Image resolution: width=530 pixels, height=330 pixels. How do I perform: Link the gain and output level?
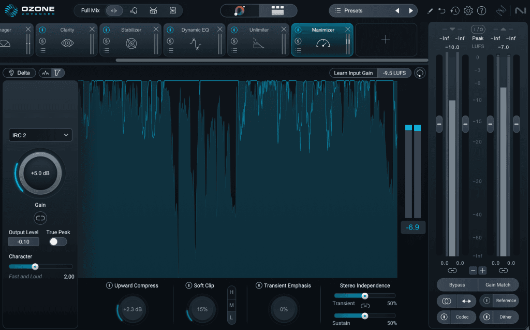click(x=40, y=218)
